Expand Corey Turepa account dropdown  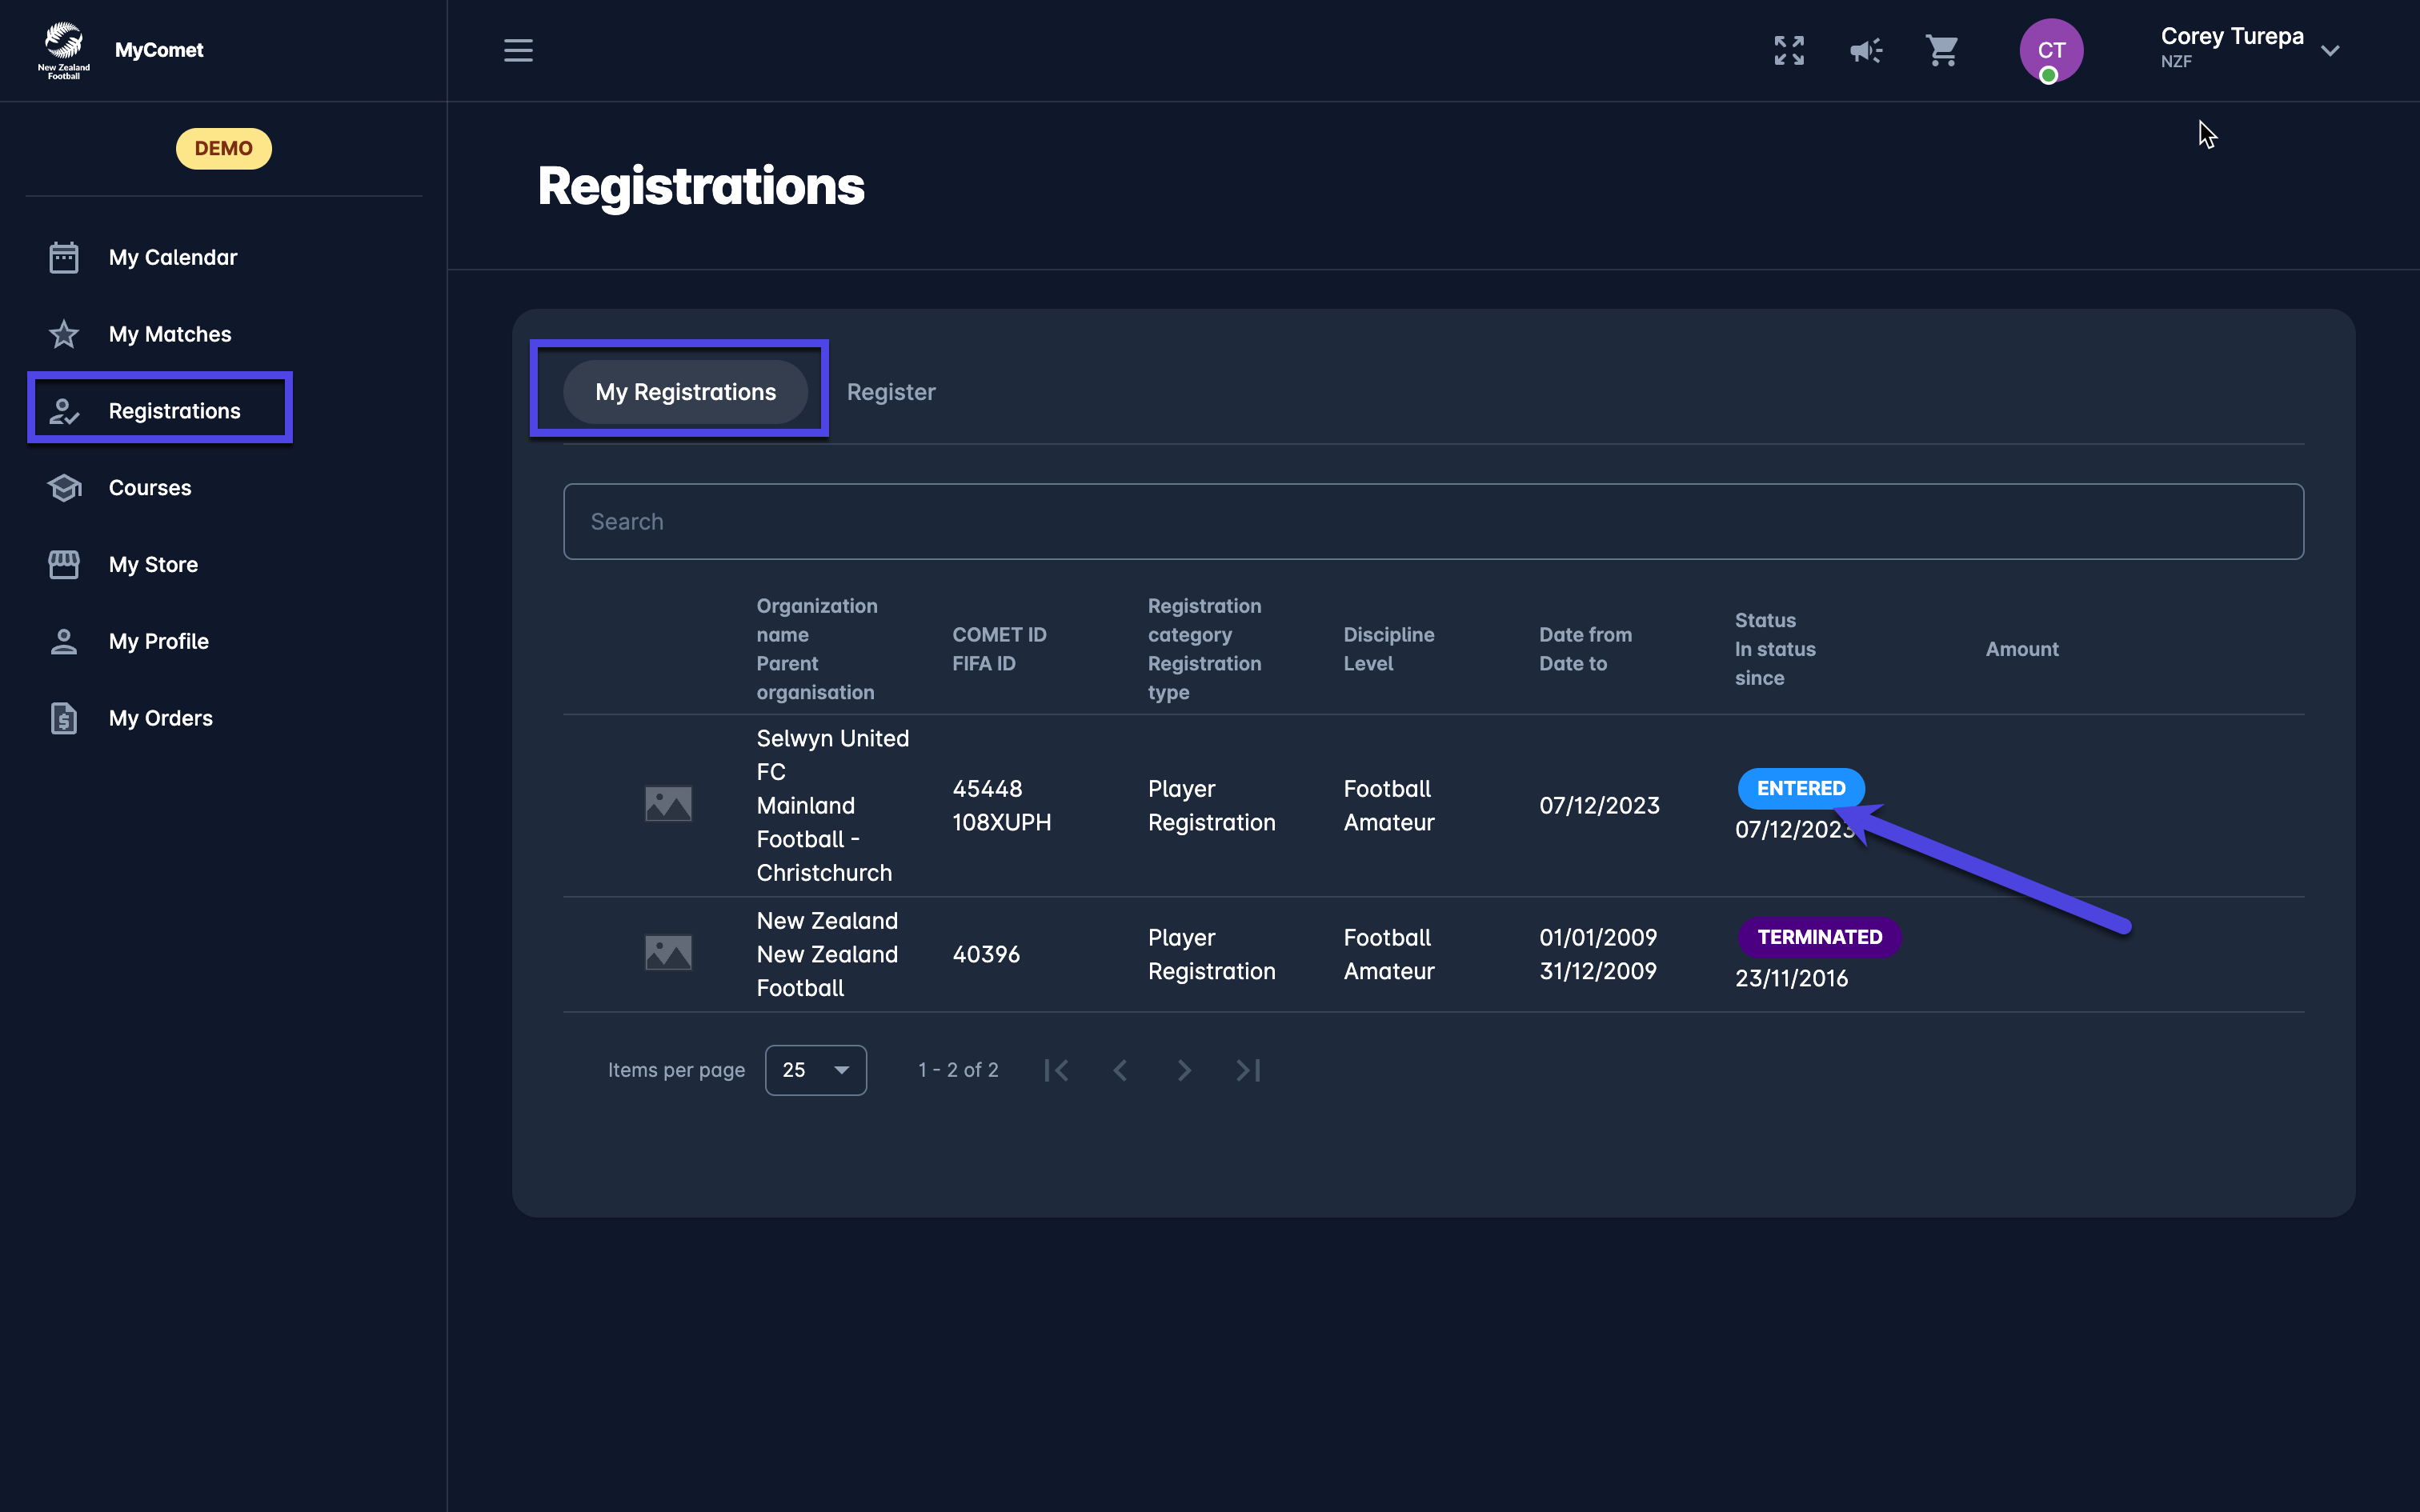[x=2330, y=50]
